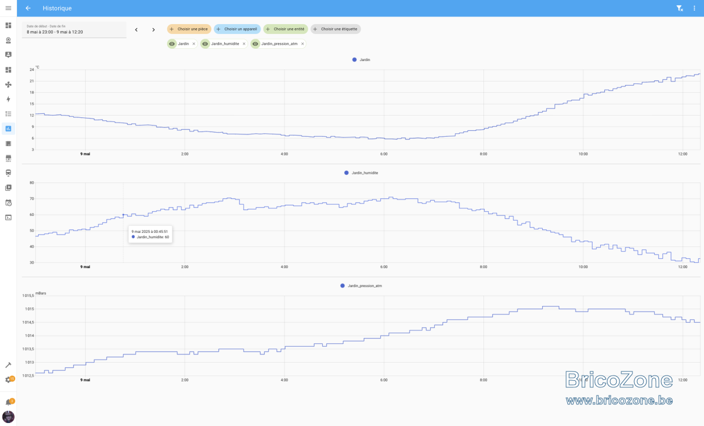Open developer tools hammer icon

8,365
